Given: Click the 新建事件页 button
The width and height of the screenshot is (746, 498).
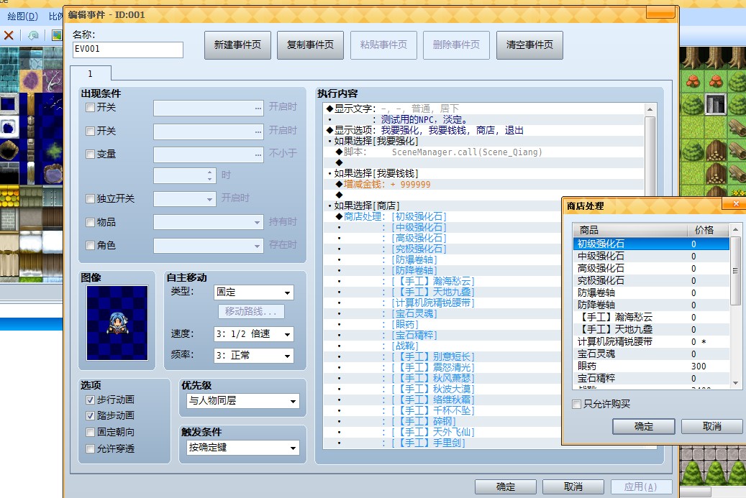Looking at the screenshot, I should [x=237, y=45].
